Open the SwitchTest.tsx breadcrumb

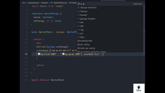(60, 3)
